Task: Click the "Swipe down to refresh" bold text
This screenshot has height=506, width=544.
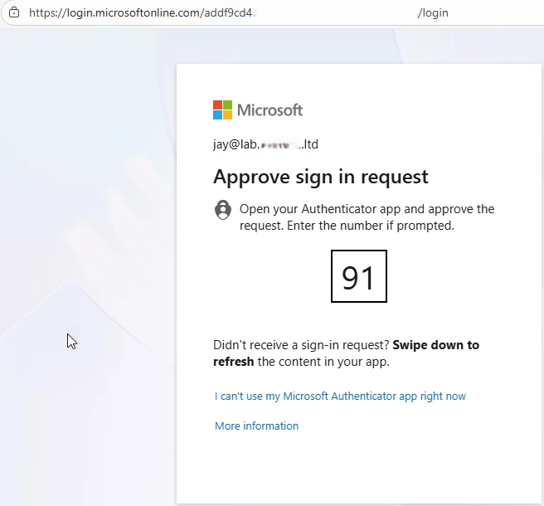Action: pyautogui.click(x=347, y=353)
